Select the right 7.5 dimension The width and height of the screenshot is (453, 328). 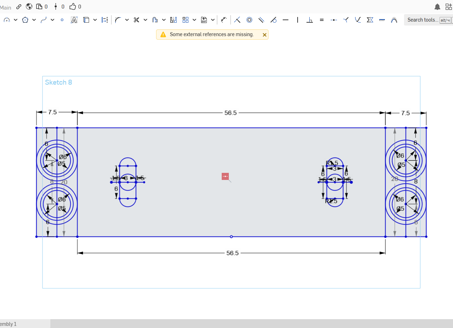click(405, 113)
